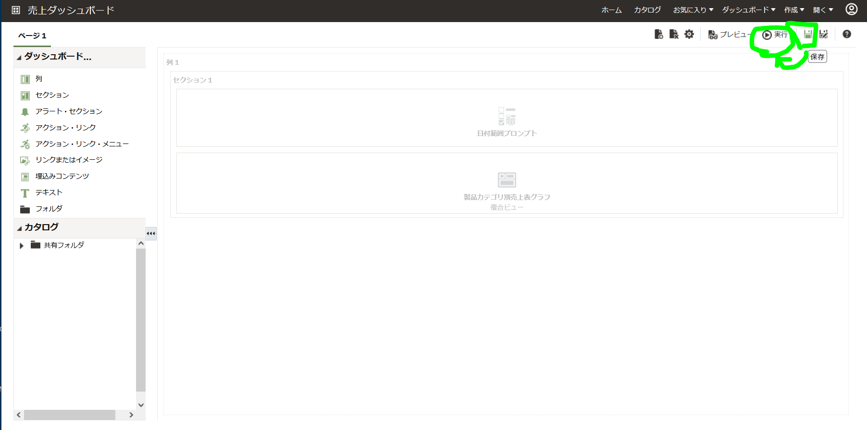The width and height of the screenshot is (867, 430).
Task: Click the セクション object icon
Action: (25, 96)
